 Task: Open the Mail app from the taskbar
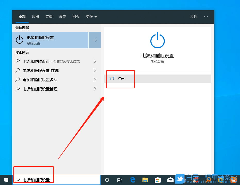click(x=170, y=180)
